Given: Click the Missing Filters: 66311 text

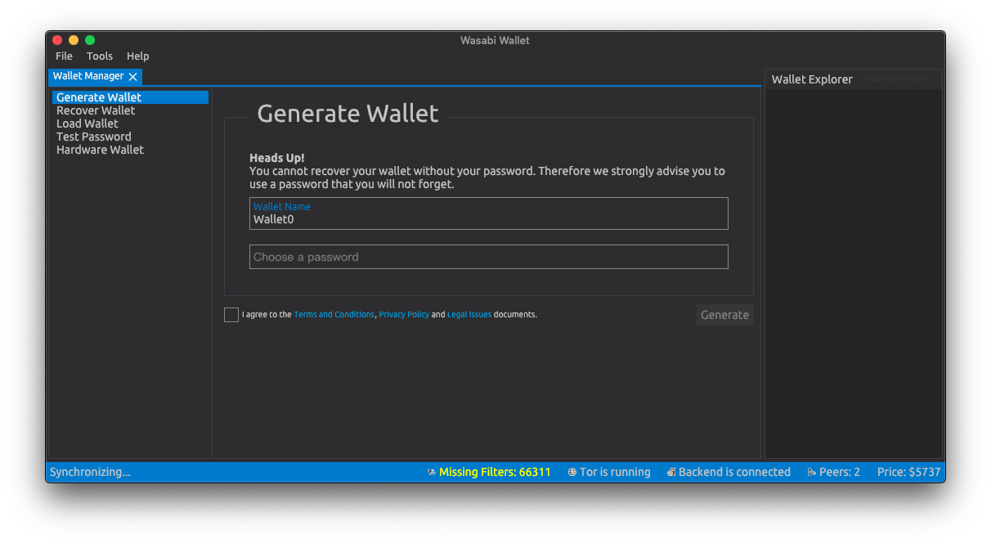Looking at the screenshot, I should pyautogui.click(x=495, y=473).
